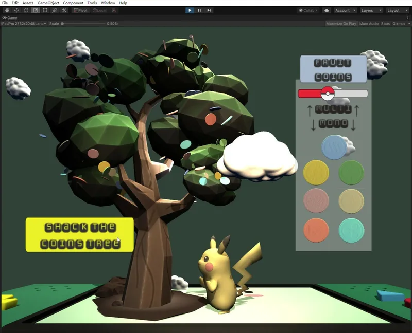
Task: Open the Account dropdown
Action: coord(345,10)
